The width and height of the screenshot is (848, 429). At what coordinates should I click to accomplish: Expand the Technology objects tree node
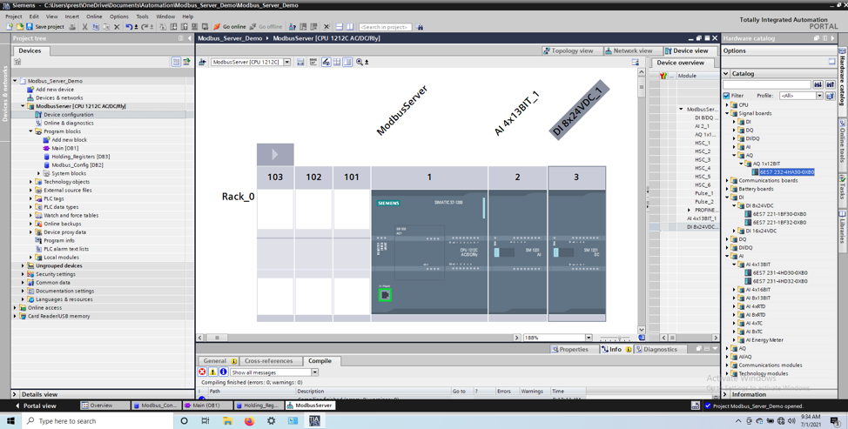(x=30, y=182)
